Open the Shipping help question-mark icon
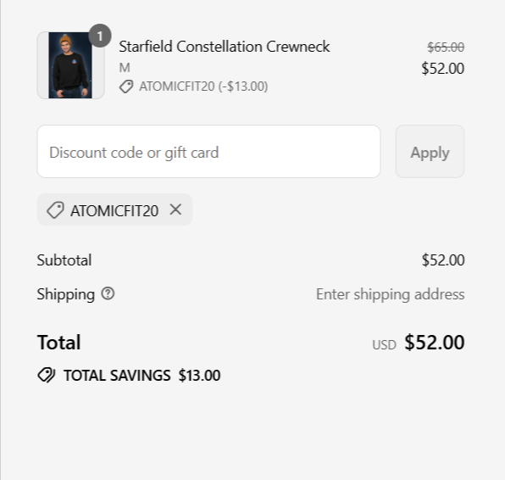Viewport: 505px width, 480px height. [x=108, y=293]
